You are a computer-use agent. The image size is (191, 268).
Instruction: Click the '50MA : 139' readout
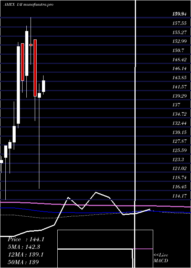[x=23, y=262]
